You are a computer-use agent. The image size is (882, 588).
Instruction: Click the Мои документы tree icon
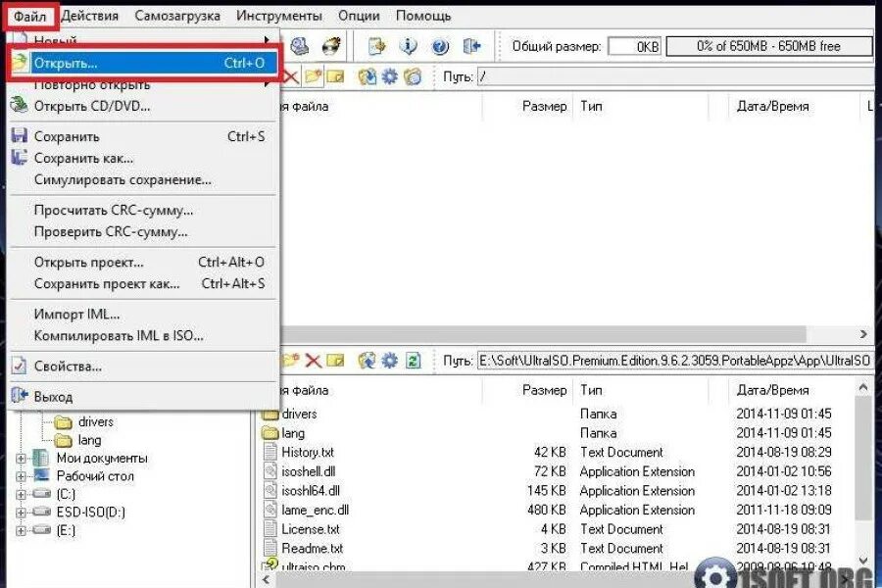tap(41, 458)
